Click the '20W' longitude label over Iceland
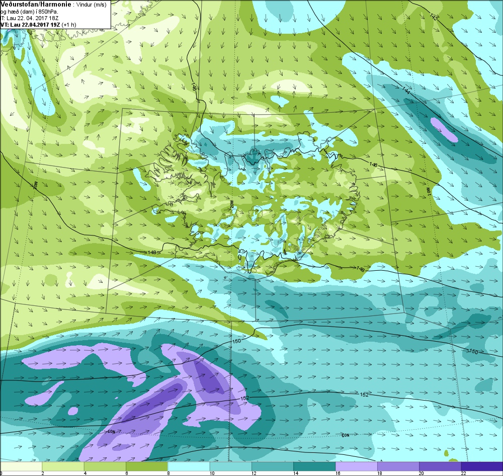 coord(231,205)
